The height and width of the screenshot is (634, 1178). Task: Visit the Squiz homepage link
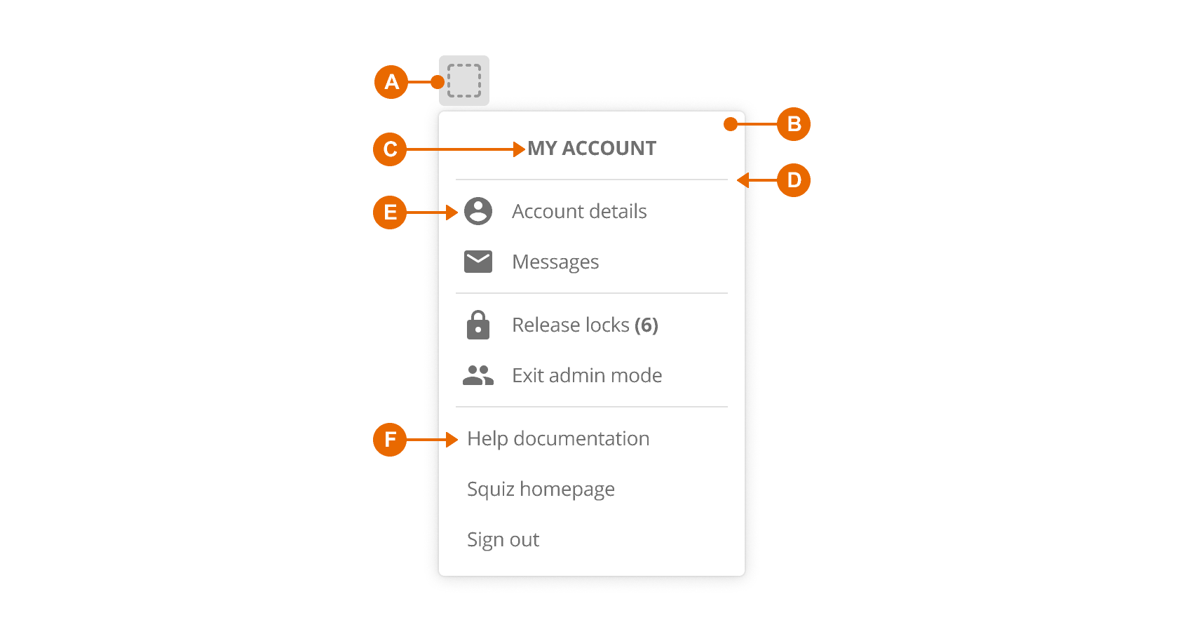pyautogui.click(x=541, y=490)
